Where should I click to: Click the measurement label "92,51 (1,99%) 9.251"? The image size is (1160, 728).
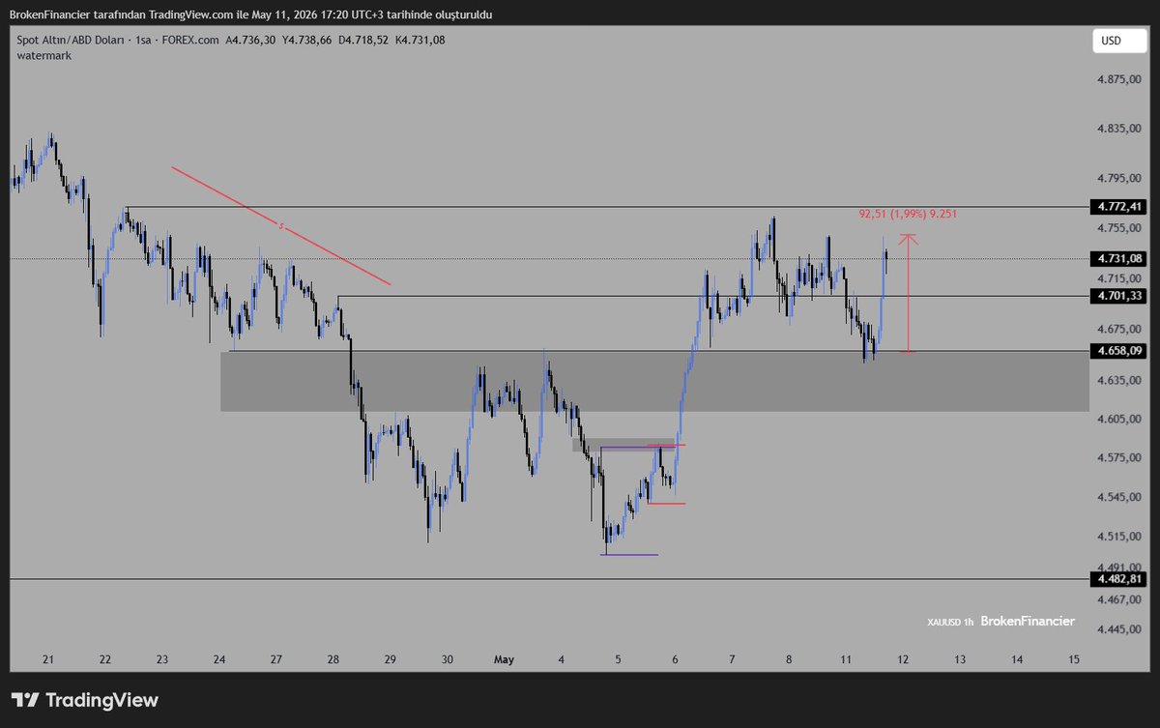click(x=908, y=214)
